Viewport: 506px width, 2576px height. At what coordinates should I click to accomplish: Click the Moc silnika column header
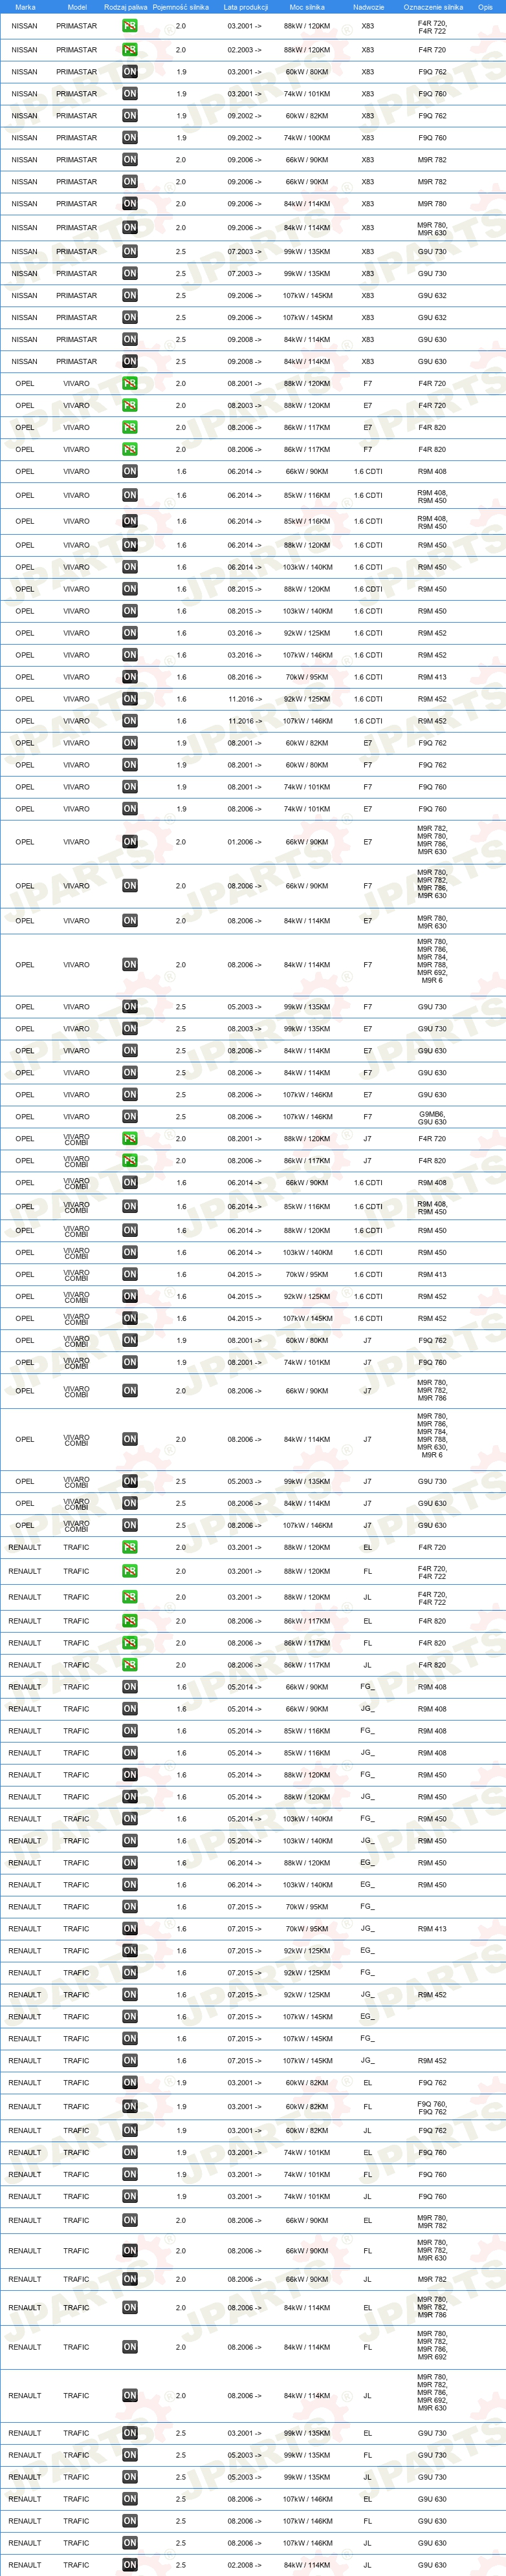307,7
